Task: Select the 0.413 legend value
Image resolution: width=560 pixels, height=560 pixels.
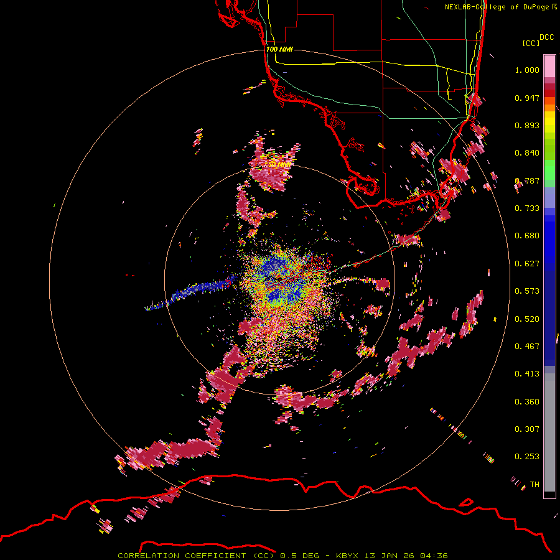Action: (x=527, y=374)
